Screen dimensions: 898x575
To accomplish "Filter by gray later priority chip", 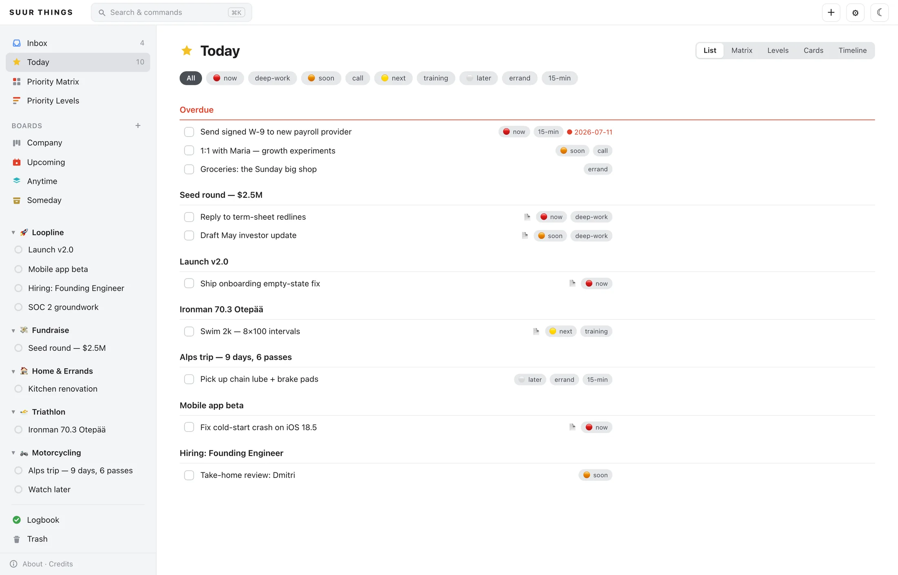I will click(478, 78).
